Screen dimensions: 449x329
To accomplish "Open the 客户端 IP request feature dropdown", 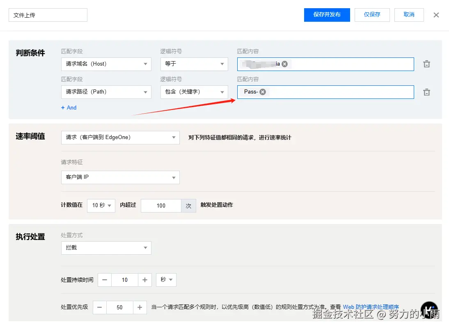I will tap(120, 177).
